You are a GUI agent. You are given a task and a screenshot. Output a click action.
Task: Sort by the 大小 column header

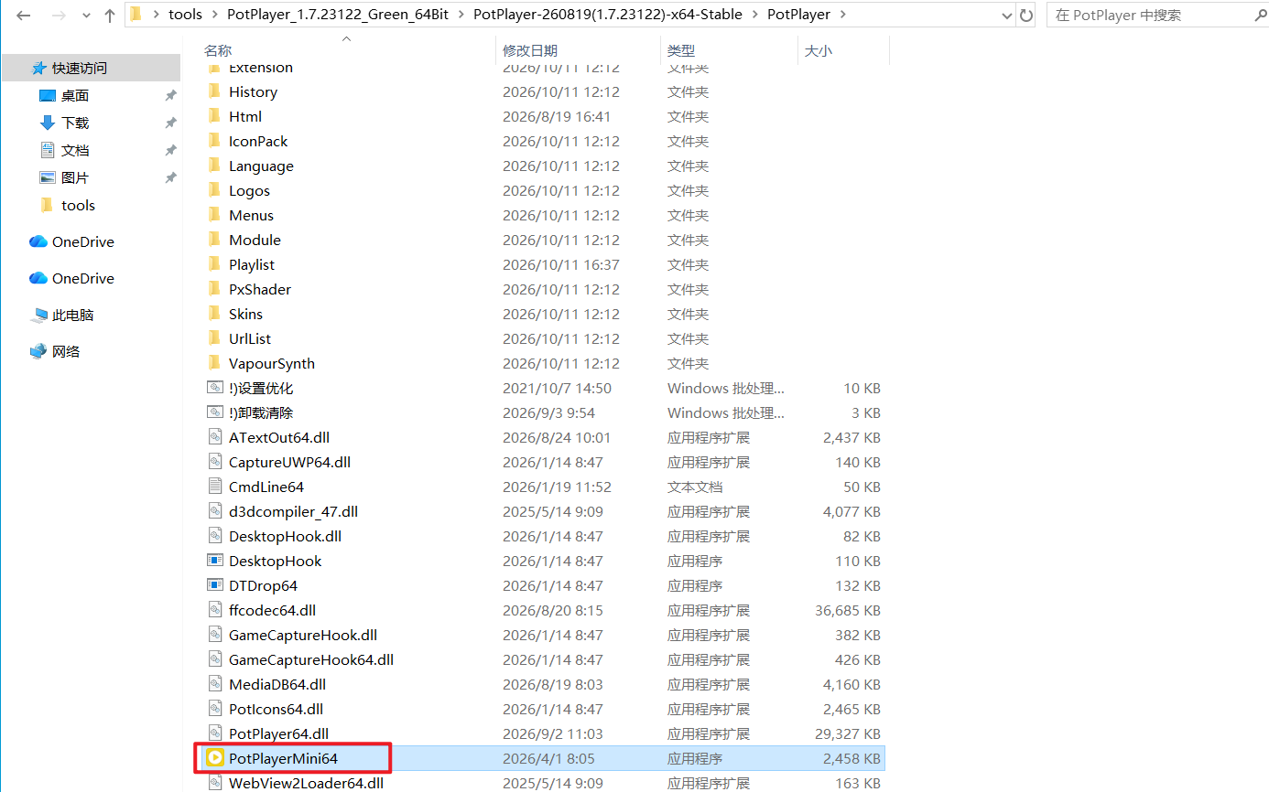[x=819, y=51]
